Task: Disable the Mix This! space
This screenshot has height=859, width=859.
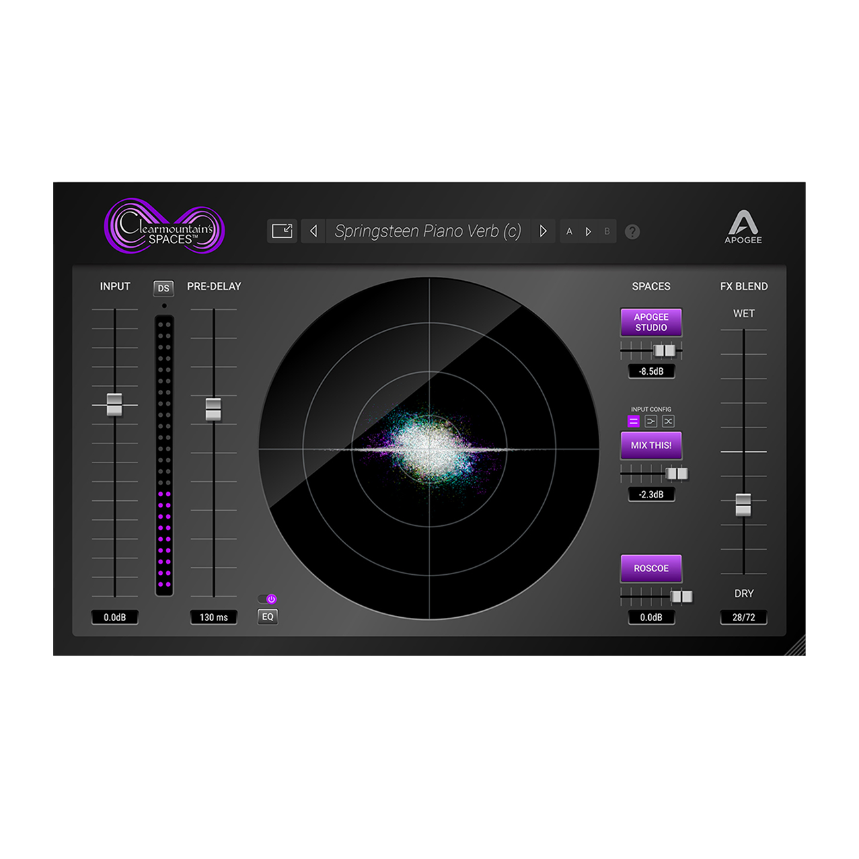Action: pos(651,445)
